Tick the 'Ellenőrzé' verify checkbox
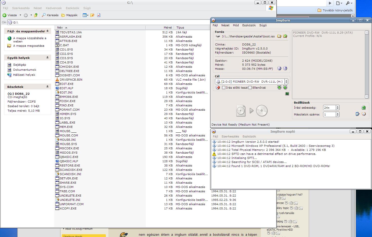372x237 pixels. (250, 88)
